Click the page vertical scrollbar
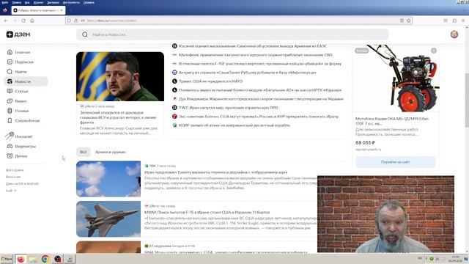This screenshot has width=469, height=264. point(467,100)
